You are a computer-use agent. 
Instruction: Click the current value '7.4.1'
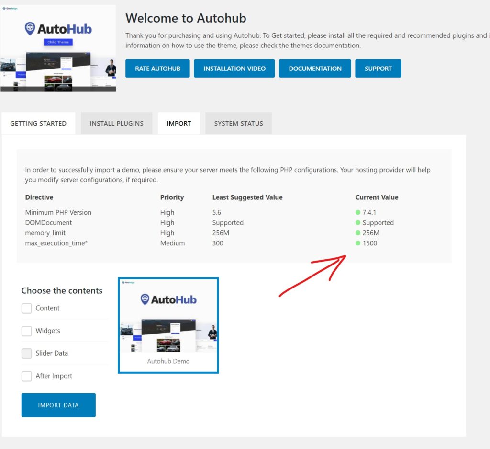coord(369,212)
